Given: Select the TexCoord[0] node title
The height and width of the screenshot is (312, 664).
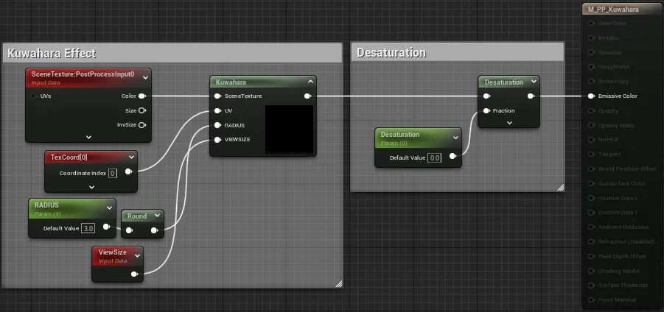Looking at the screenshot, I should click(69, 157).
